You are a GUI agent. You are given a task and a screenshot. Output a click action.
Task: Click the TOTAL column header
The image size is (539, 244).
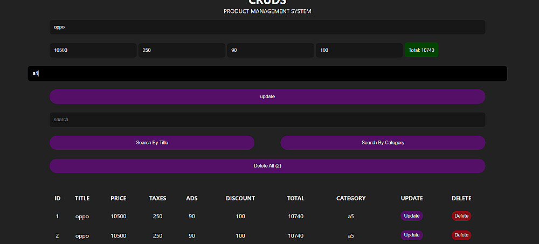[295, 198]
